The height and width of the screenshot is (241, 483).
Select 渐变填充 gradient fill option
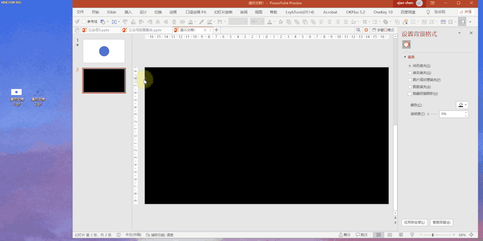click(410, 73)
